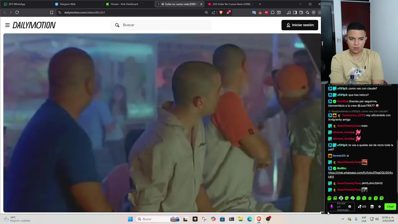This screenshot has height=224, width=398.
Task: Open the Dailymotion hamburger menu
Action: [x=7, y=25]
